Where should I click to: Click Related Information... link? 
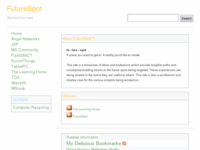click(84, 137)
